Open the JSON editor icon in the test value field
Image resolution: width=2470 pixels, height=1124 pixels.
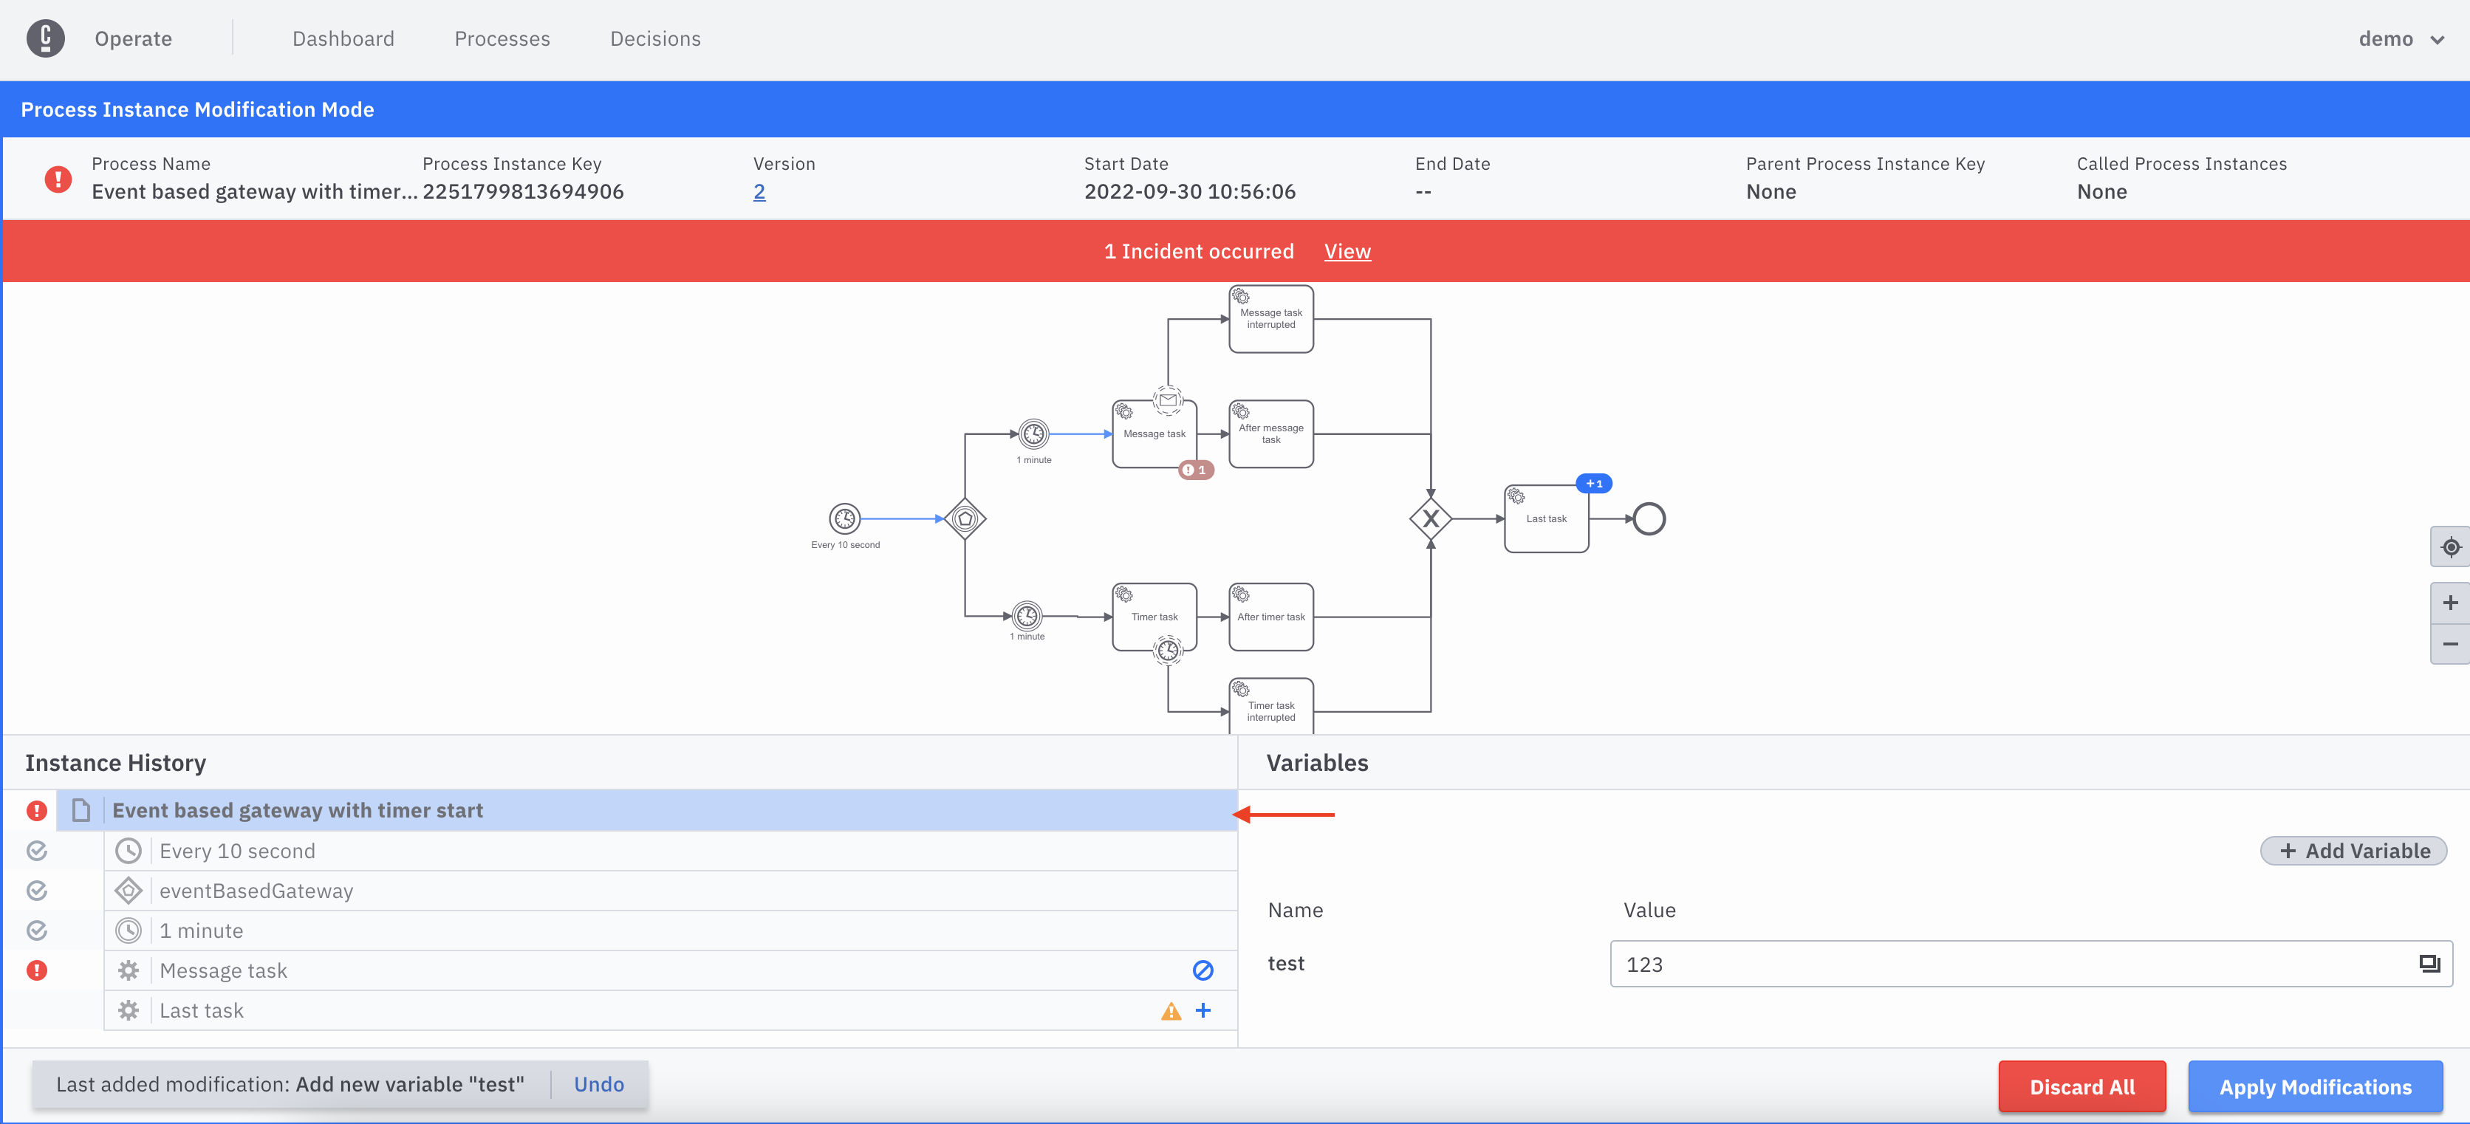(x=2429, y=964)
